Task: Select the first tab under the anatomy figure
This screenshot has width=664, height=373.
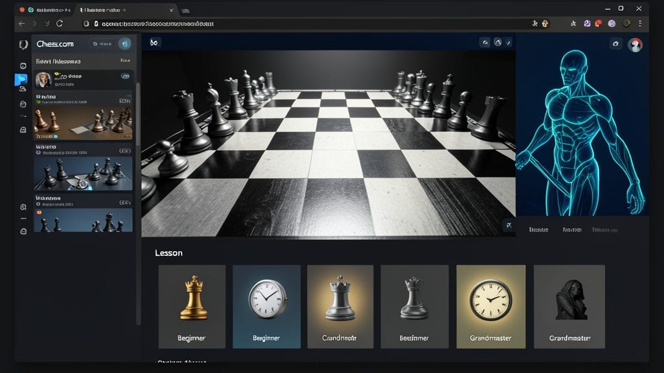Action: 539,230
